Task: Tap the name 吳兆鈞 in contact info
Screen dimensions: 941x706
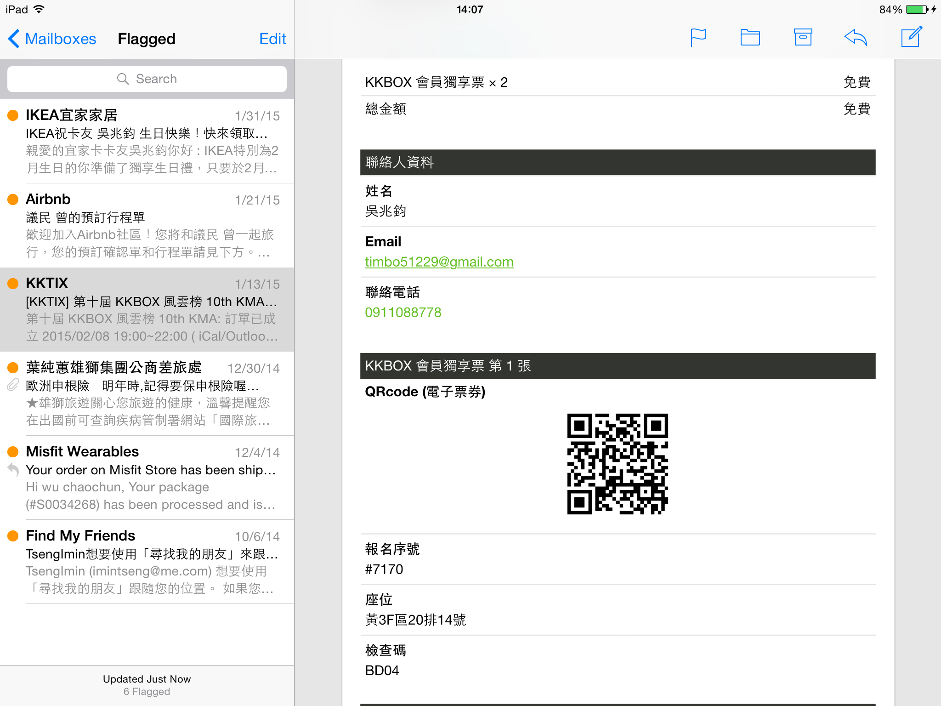Action: (385, 211)
